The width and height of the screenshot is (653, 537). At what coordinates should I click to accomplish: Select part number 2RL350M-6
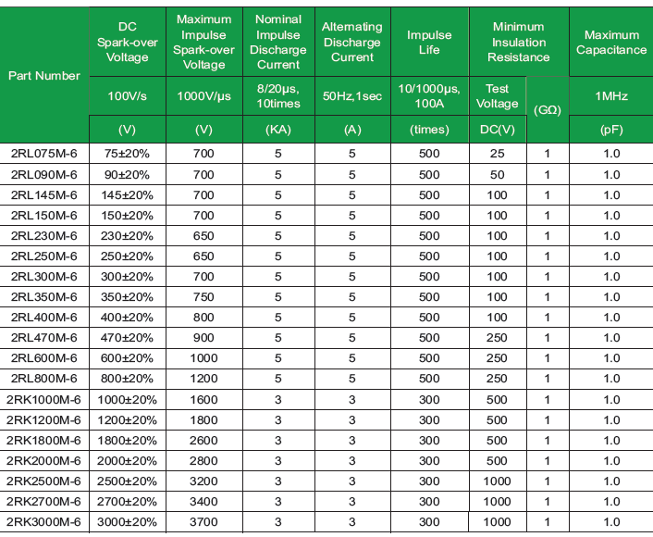click(x=44, y=297)
